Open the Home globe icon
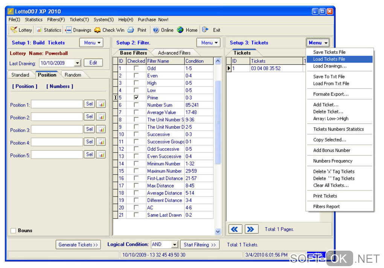Image resolution: width=384 pixels, height=268 pixels. [x=180, y=30]
